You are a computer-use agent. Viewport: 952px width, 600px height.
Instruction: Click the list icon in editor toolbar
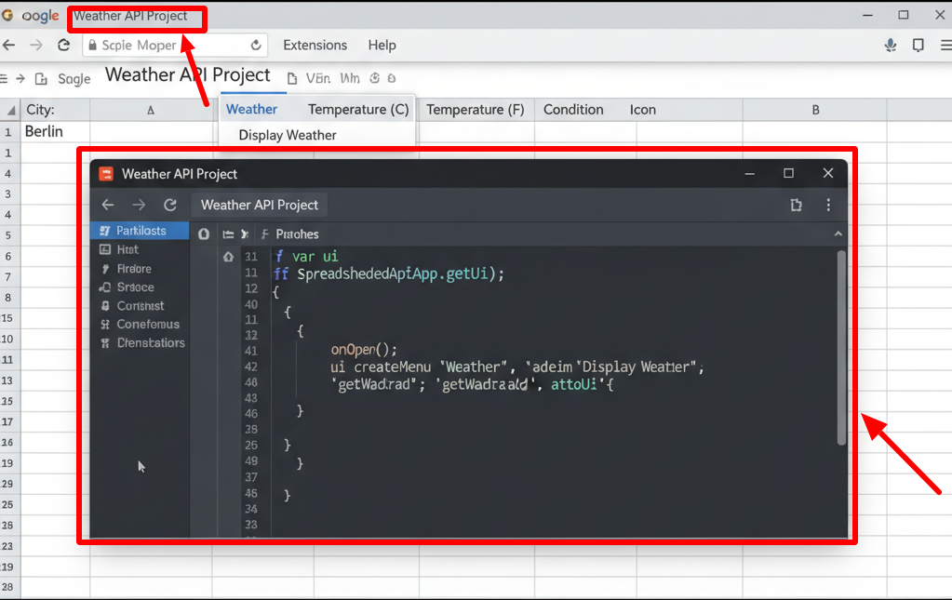point(228,234)
